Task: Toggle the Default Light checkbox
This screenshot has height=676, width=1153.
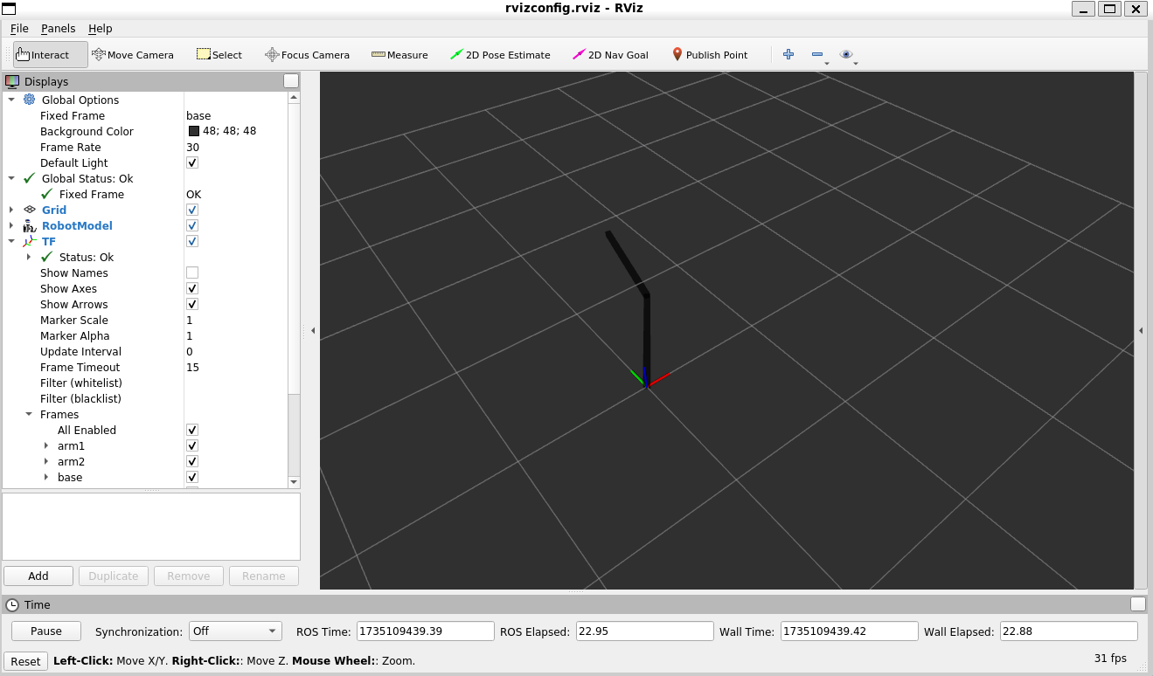Action: click(x=192, y=162)
